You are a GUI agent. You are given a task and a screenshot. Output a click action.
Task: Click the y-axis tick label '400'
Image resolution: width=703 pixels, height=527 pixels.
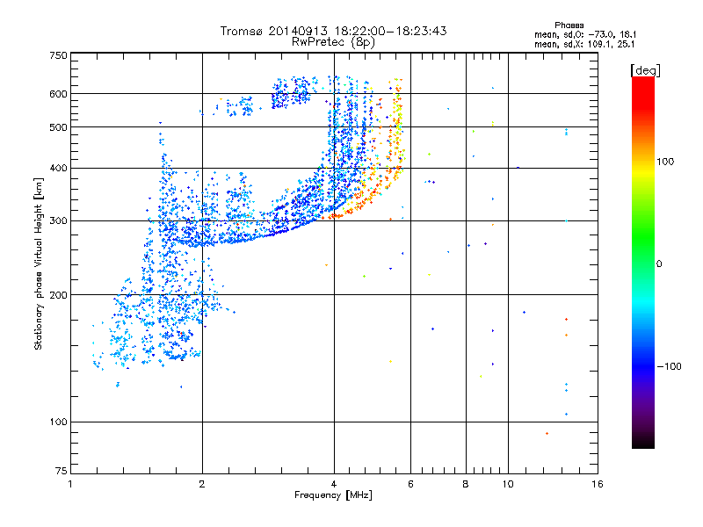click(x=58, y=168)
